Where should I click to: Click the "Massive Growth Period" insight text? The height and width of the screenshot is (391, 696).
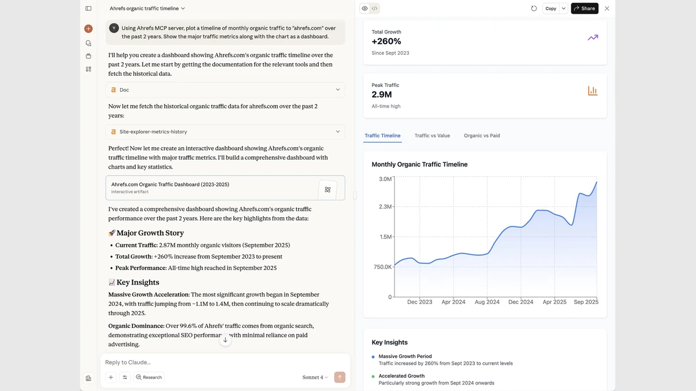(405, 356)
